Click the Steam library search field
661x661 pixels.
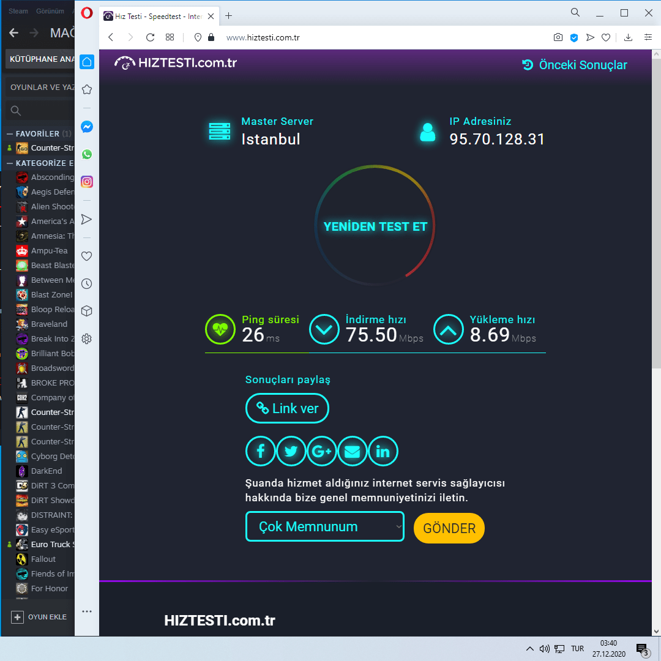tap(40, 110)
